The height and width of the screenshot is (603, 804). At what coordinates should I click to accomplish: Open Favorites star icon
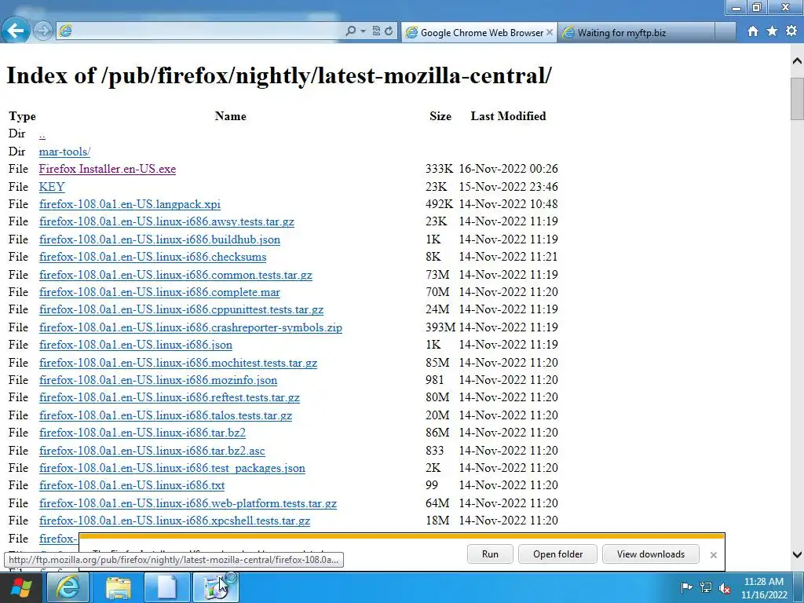coord(773,31)
